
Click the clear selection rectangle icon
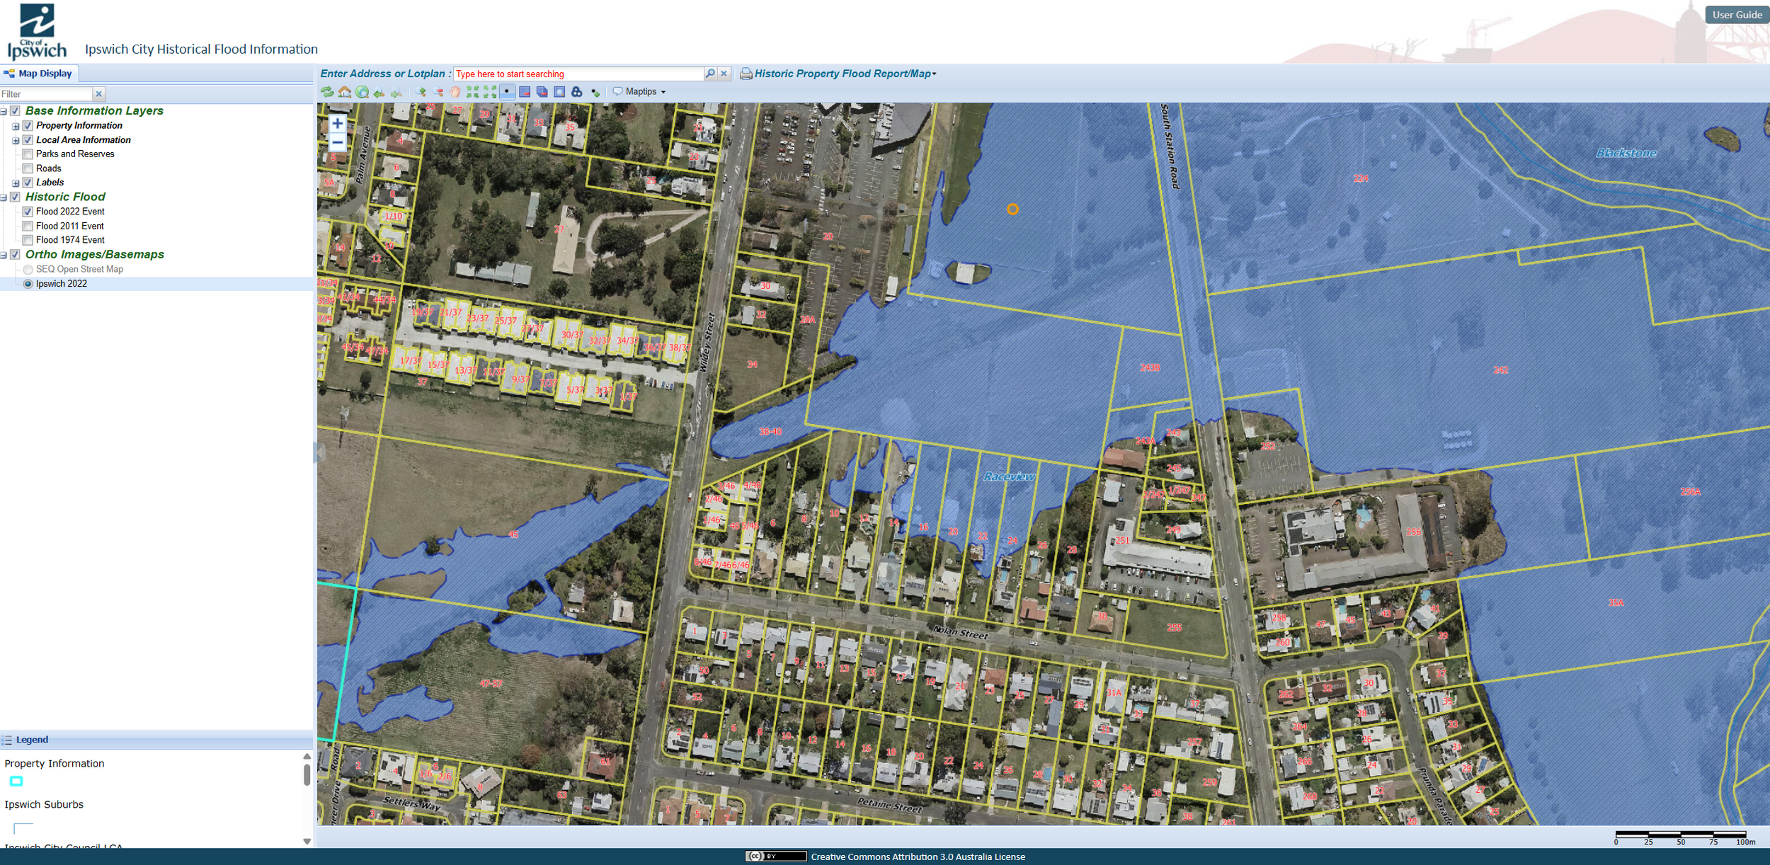pos(525,92)
